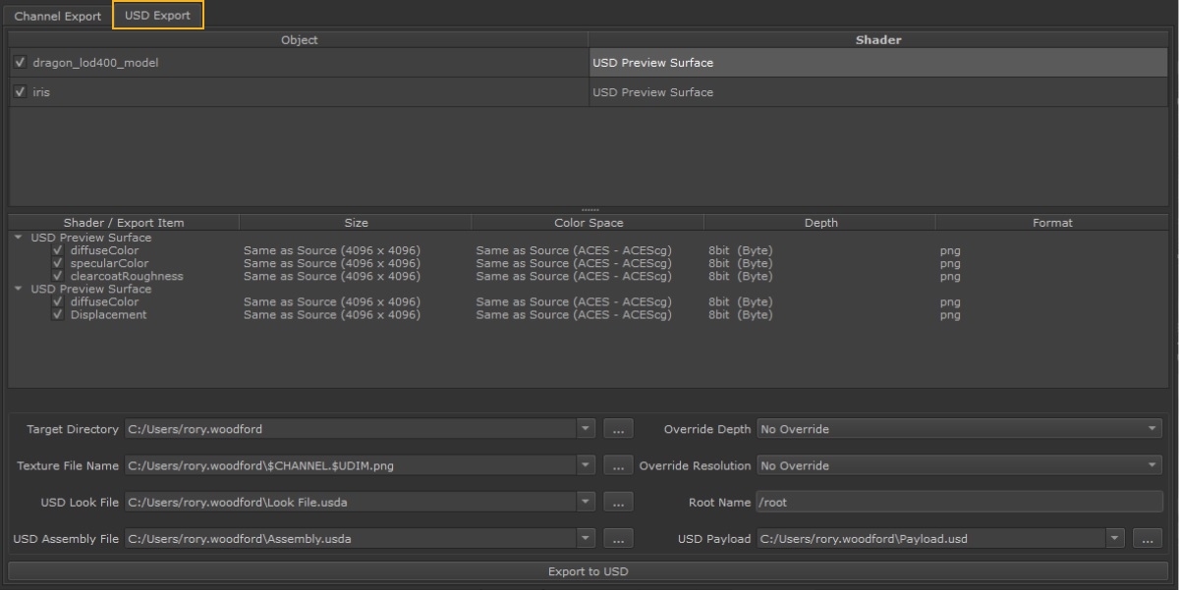Browse for USD Payload file
The width and height of the screenshot is (1179, 590).
point(1148,538)
